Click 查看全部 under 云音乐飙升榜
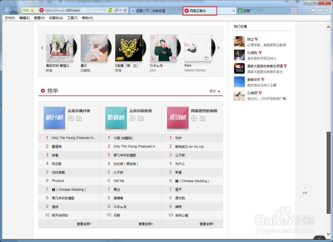This screenshot has height=242, width=333. click(x=84, y=224)
